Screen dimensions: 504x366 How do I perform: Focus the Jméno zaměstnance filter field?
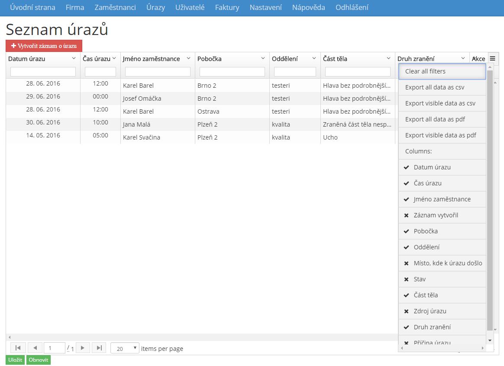pyautogui.click(x=158, y=72)
